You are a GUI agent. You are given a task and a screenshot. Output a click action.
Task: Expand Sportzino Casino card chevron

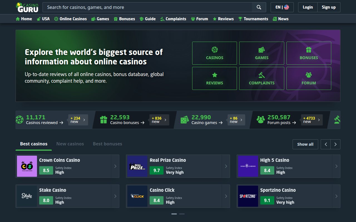click(x=336, y=196)
